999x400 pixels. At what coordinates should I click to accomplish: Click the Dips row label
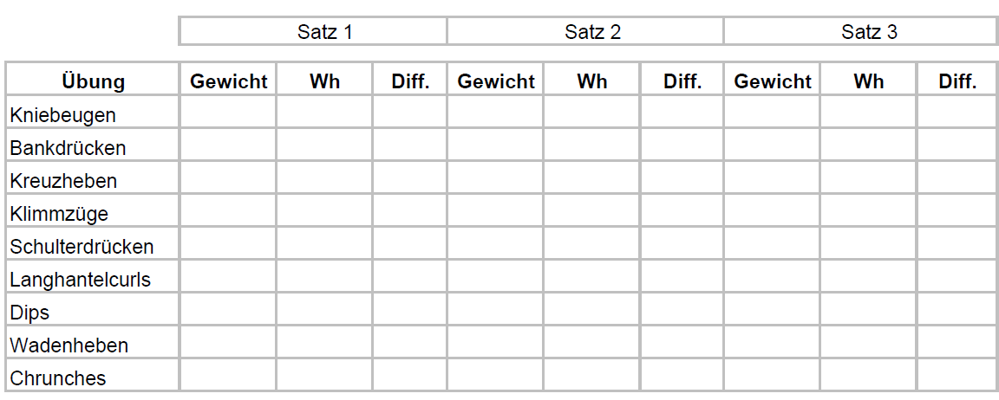click(30, 312)
